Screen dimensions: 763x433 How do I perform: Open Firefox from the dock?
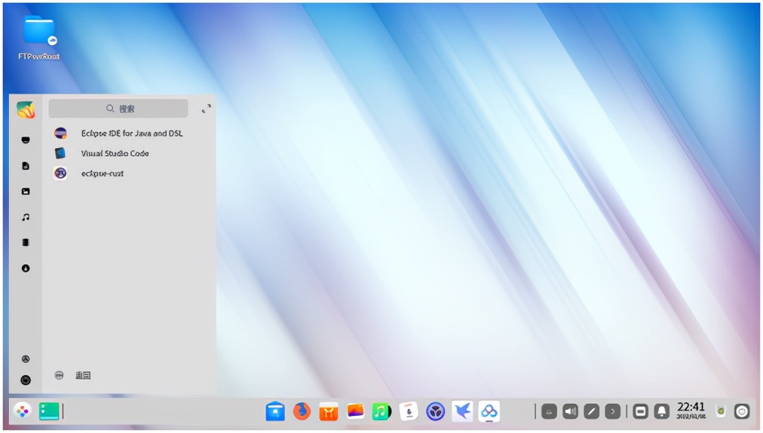coord(302,411)
